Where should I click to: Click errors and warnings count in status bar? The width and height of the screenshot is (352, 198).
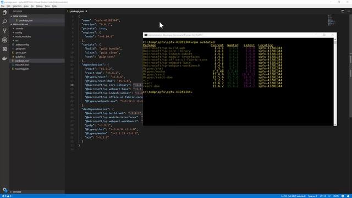coord(7,196)
